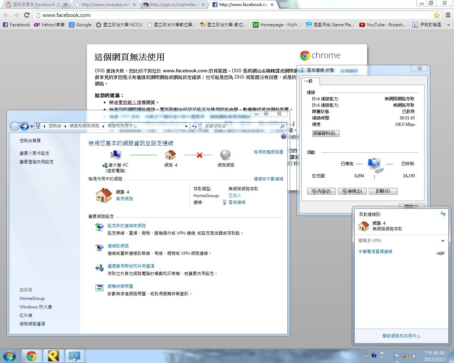The width and height of the screenshot is (454, 363).
Task: Click the 家用網路 link under 網路 4
Action: (x=124, y=199)
